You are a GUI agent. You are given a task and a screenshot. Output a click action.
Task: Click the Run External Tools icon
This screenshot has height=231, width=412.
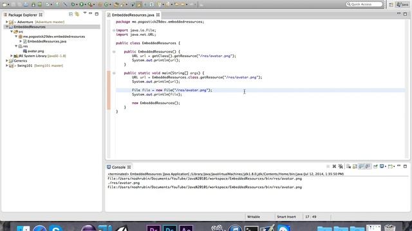tap(90, 4)
